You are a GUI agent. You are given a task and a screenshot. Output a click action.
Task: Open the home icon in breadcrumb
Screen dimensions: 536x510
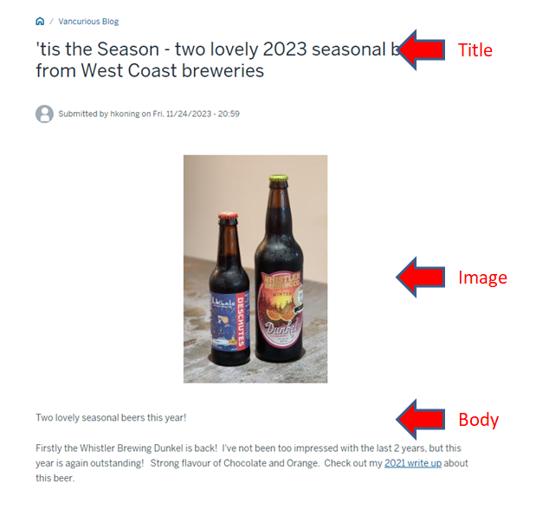click(40, 21)
